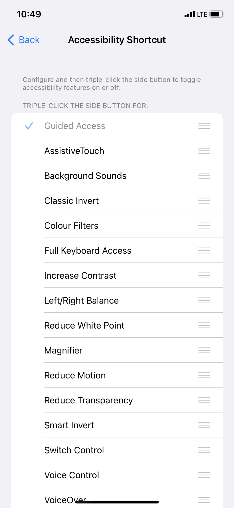Choose Left/Right Balance in the list
Image resolution: width=234 pixels, height=508 pixels.
click(x=82, y=300)
